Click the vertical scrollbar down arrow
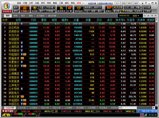This screenshot has width=159, height=118. click(156, 105)
